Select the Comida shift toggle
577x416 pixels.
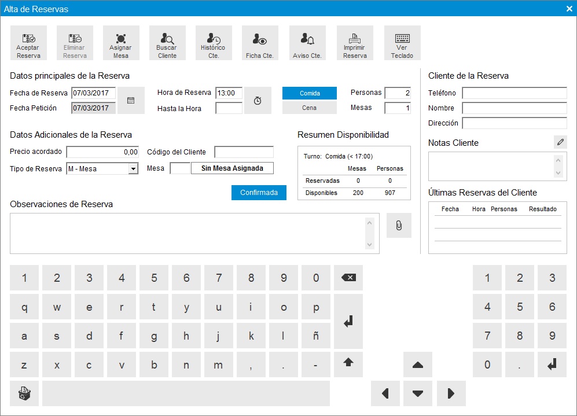[x=310, y=93]
